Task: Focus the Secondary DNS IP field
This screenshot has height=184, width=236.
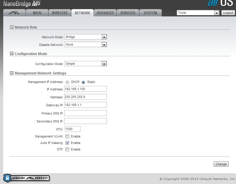Action: coord(85,121)
